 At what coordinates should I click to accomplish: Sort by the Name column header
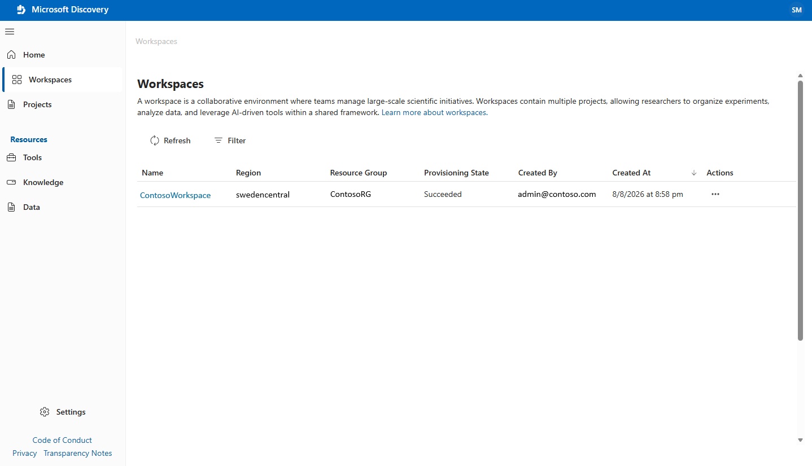pyautogui.click(x=152, y=173)
